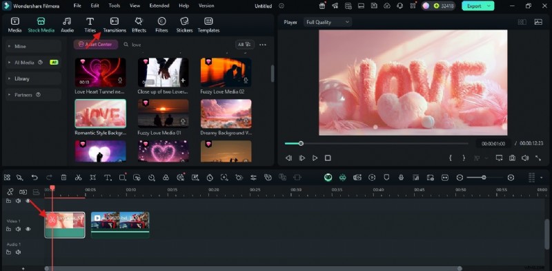Click the apps grid icon in title bar
Image resolution: width=552 pixels, height=271 pixels.
(x=413, y=6)
